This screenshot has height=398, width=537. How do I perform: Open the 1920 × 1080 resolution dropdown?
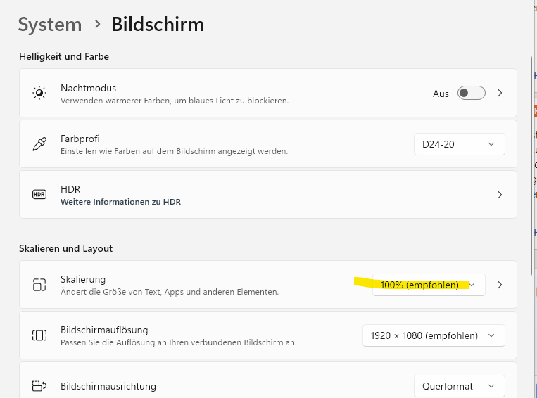tap(434, 335)
